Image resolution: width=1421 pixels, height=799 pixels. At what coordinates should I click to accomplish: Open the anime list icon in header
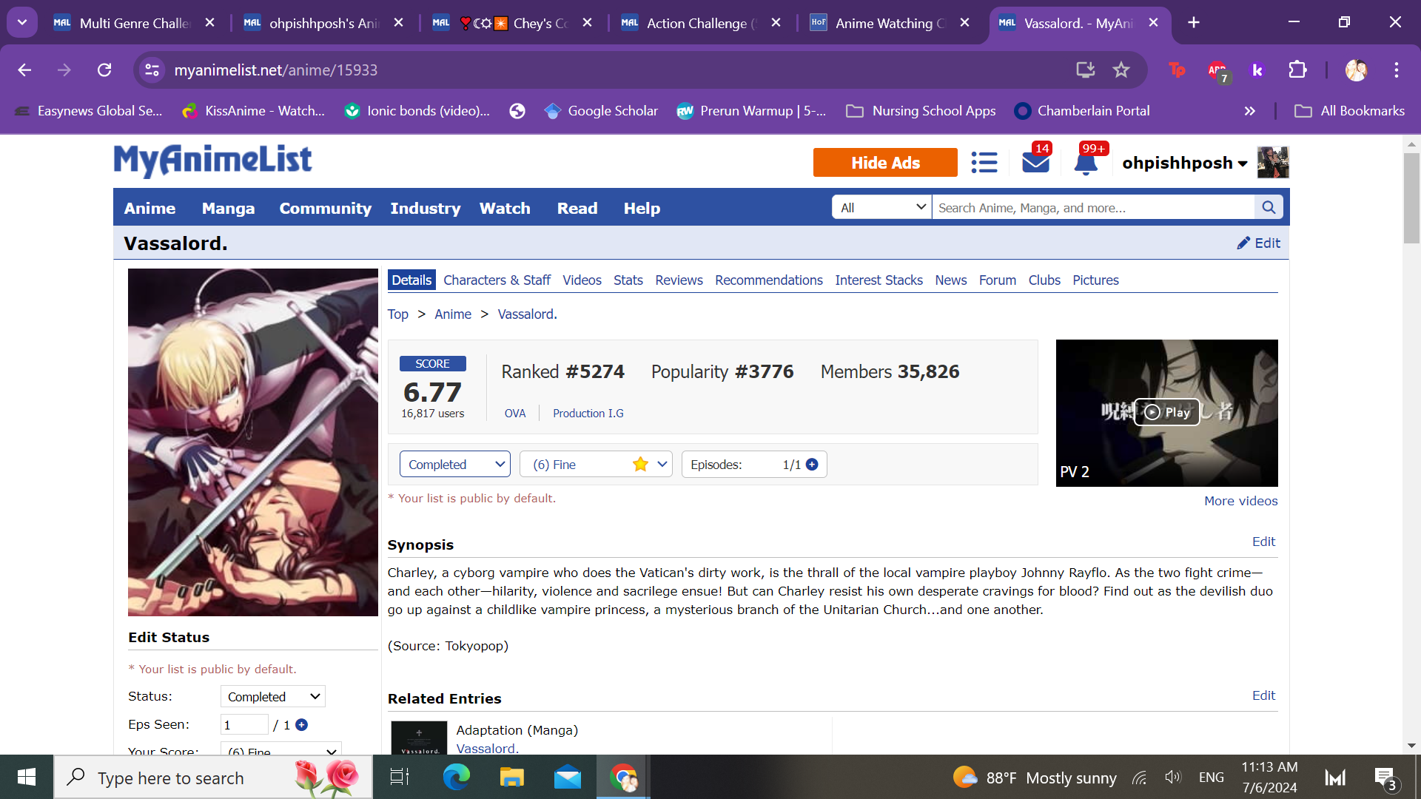click(984, 163)
